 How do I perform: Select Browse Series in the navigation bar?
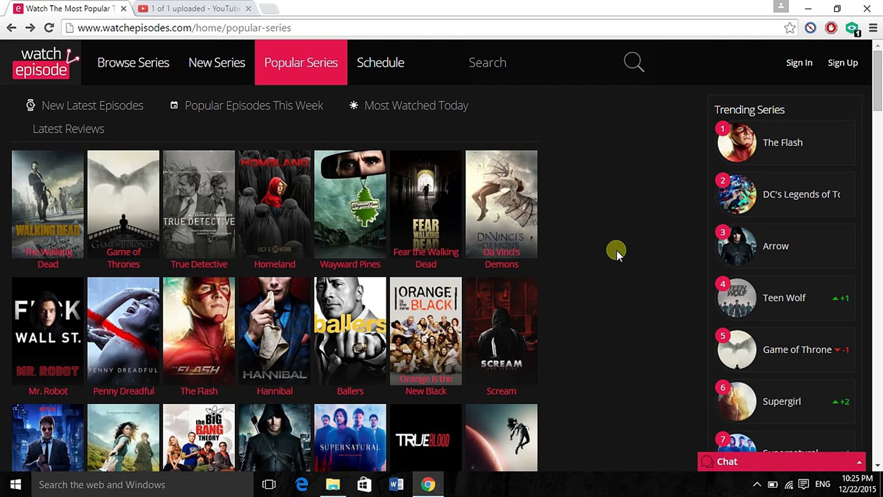[133, 62]
